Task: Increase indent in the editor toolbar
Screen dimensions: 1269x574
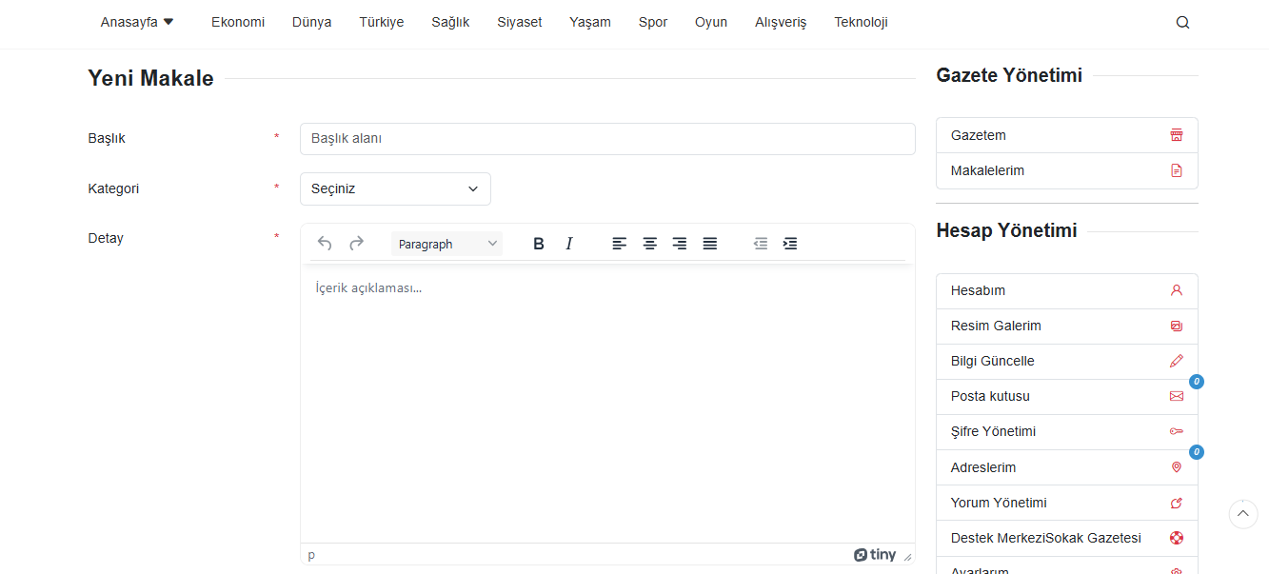Action: point(790,244)
